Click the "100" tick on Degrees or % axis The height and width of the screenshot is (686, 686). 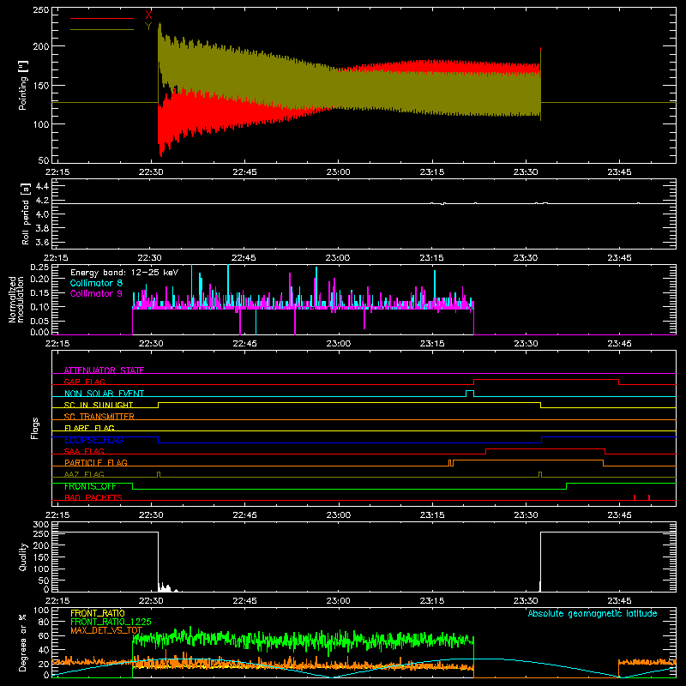coord(41,611)
